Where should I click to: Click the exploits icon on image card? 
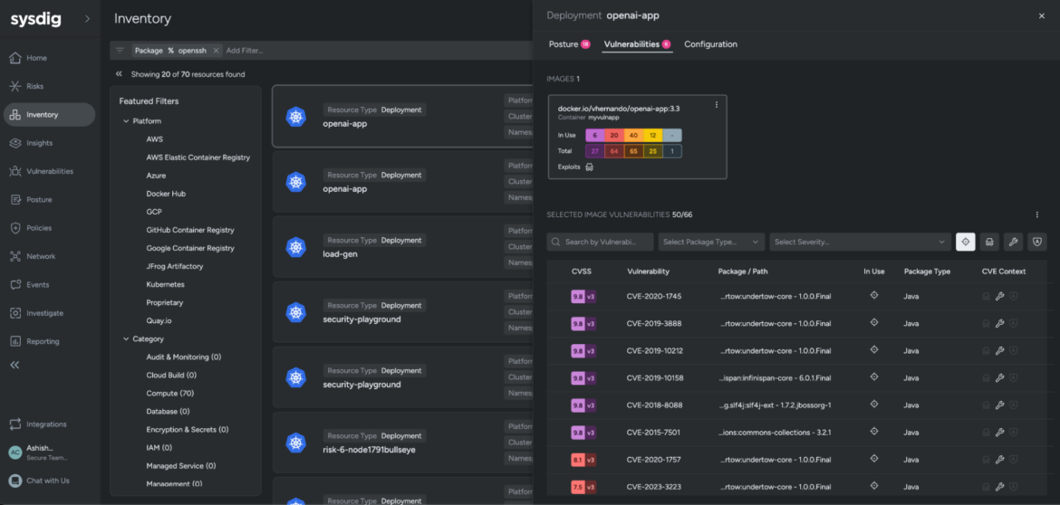point(589,167)
